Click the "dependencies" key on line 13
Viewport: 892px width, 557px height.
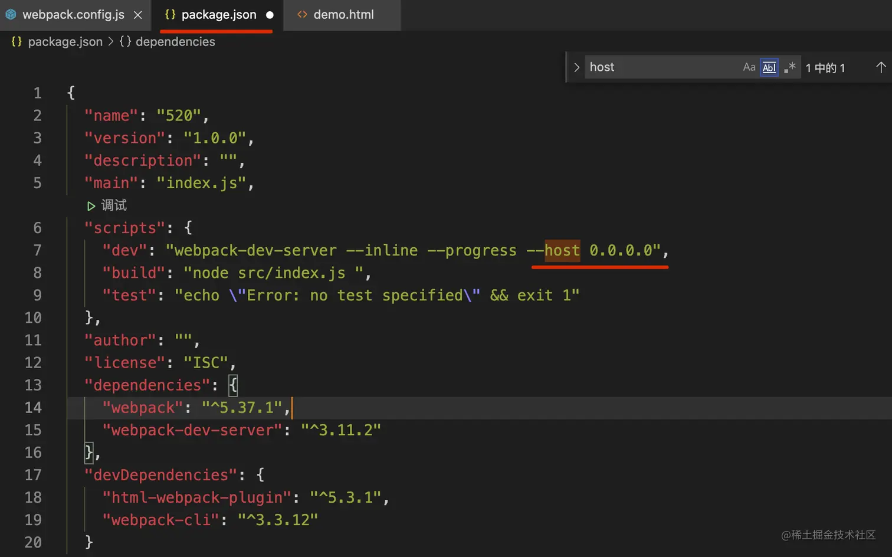click(147, 385)
